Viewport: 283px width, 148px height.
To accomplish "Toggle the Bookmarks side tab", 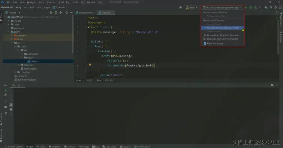I will tap(1, 135).
